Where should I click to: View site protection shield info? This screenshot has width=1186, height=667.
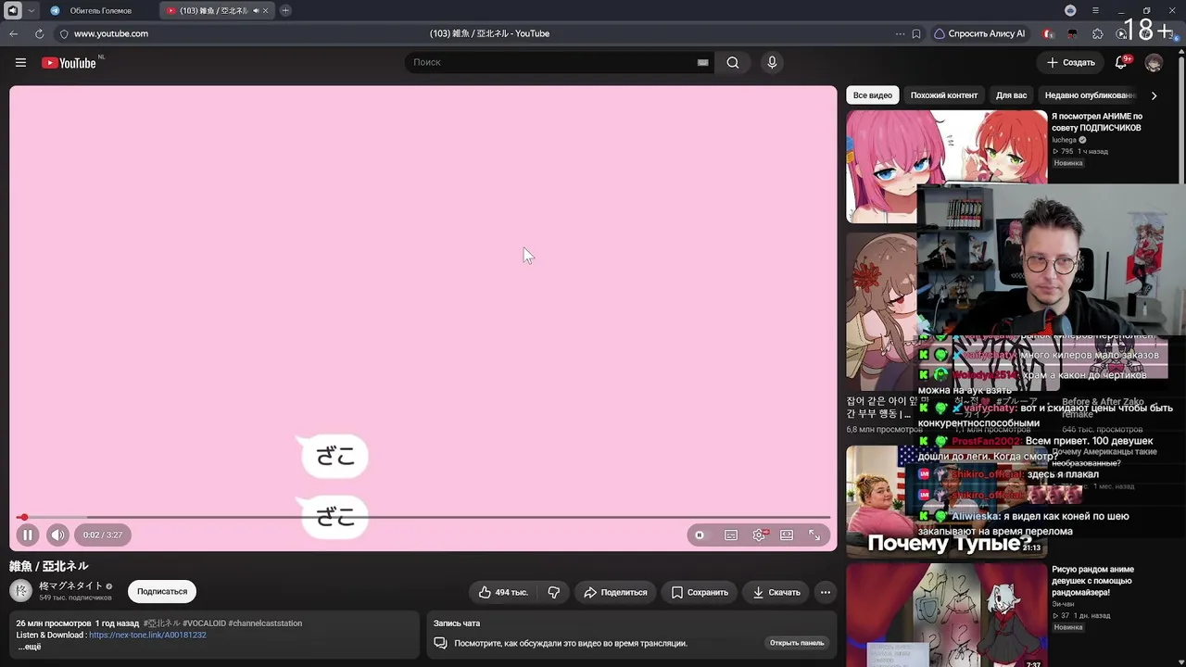point(64,33)
